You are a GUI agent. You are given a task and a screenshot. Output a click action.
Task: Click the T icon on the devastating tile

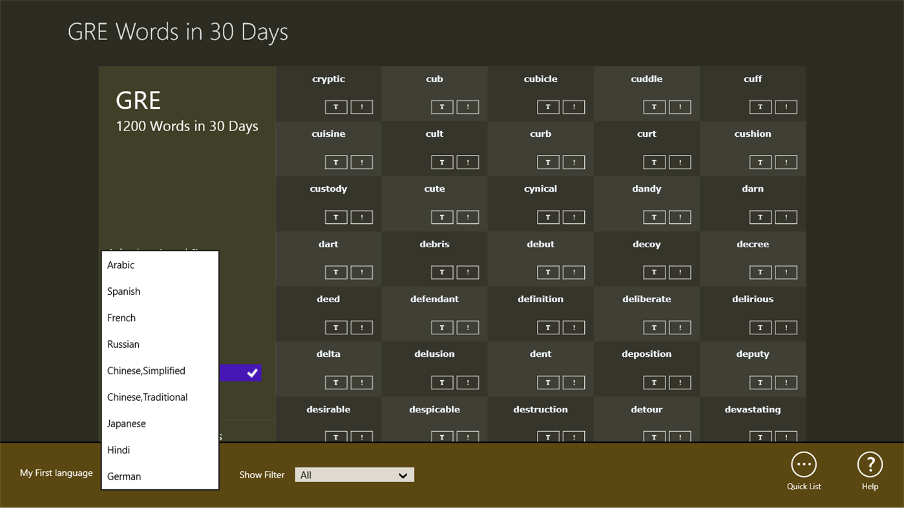761,437
